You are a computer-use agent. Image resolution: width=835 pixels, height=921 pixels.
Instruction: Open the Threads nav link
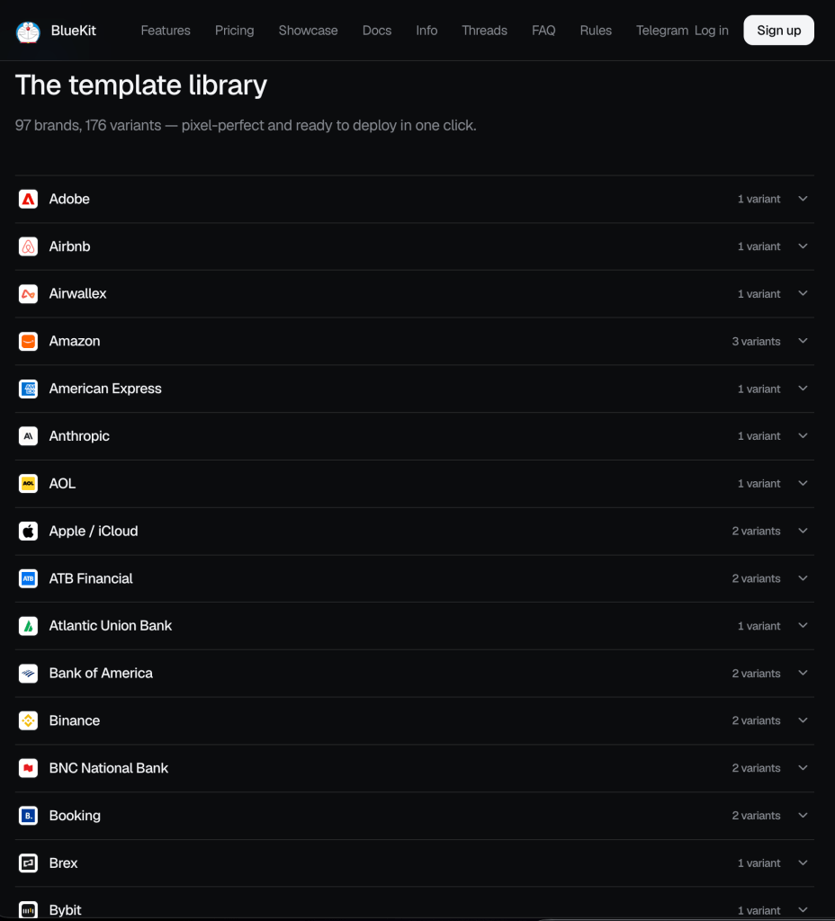click(484, 31)
